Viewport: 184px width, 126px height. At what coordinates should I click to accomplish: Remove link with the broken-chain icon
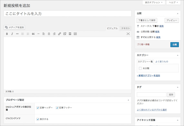[65, 34]
